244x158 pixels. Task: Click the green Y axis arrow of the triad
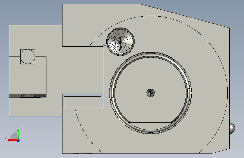point(18,134)
